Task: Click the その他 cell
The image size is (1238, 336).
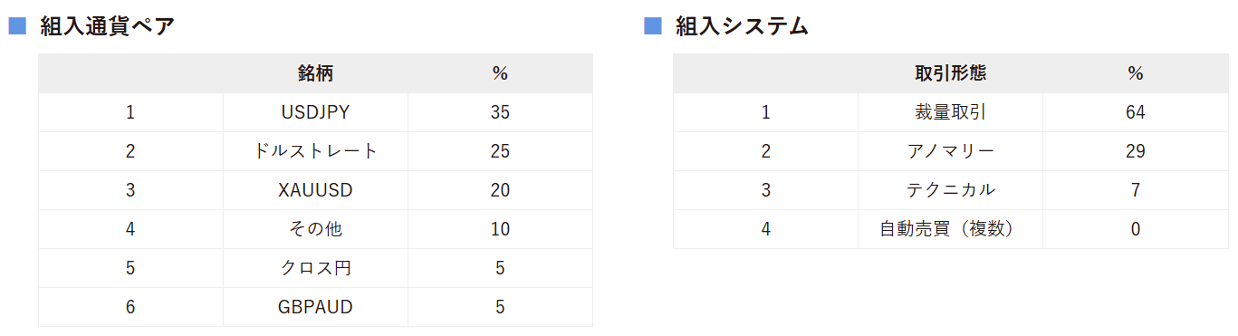Action: (x=315, y=229)
